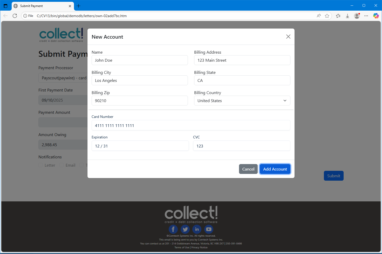Toggle the Email notification checkbox
Image resolution: width=382 pixels, height=254 pixels.
click(x=62, y=165)
